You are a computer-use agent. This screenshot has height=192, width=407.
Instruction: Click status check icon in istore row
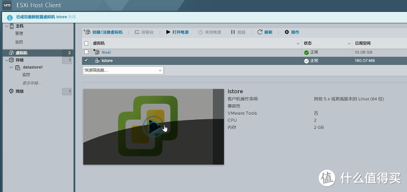point(306,61)
